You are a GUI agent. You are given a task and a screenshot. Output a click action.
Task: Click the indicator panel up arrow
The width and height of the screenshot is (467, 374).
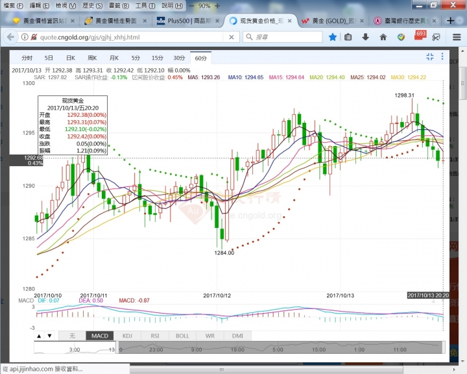click(x=39, y=336)
